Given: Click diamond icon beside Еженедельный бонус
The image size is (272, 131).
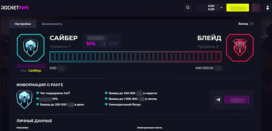Looking at the screenshot, I should pos(106,105).
